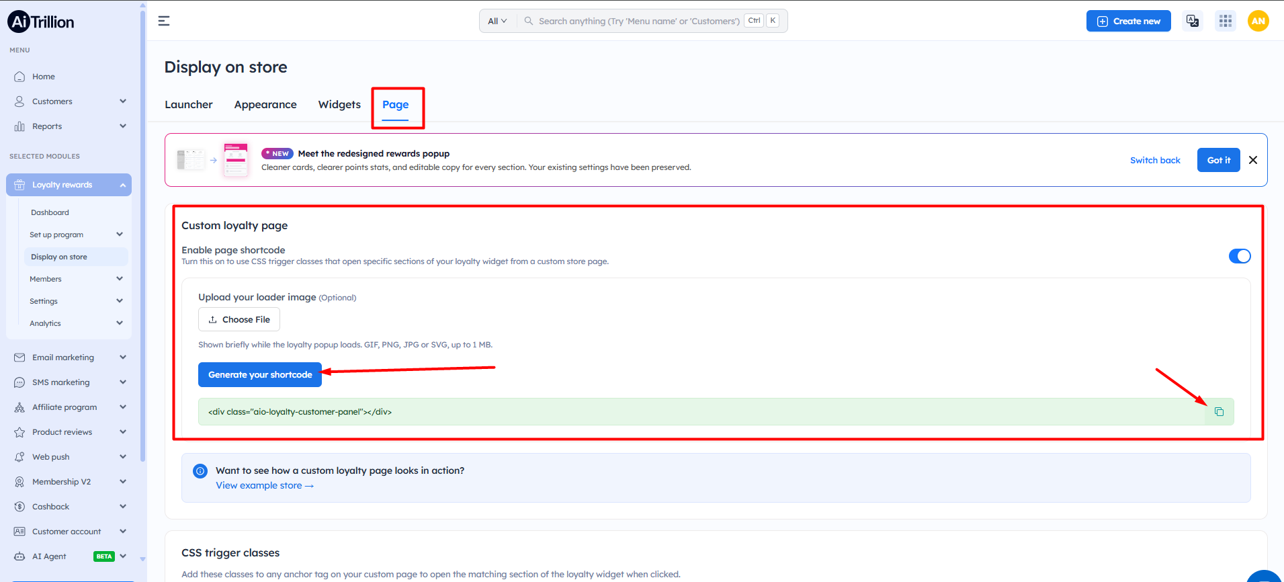
Task: Switch to the Widgets tab
Action: (339, 105)
